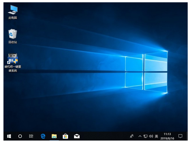190x142 pixels.
Task: Open File Explorer from the taskbar
Action: click(x=54, y=136)
